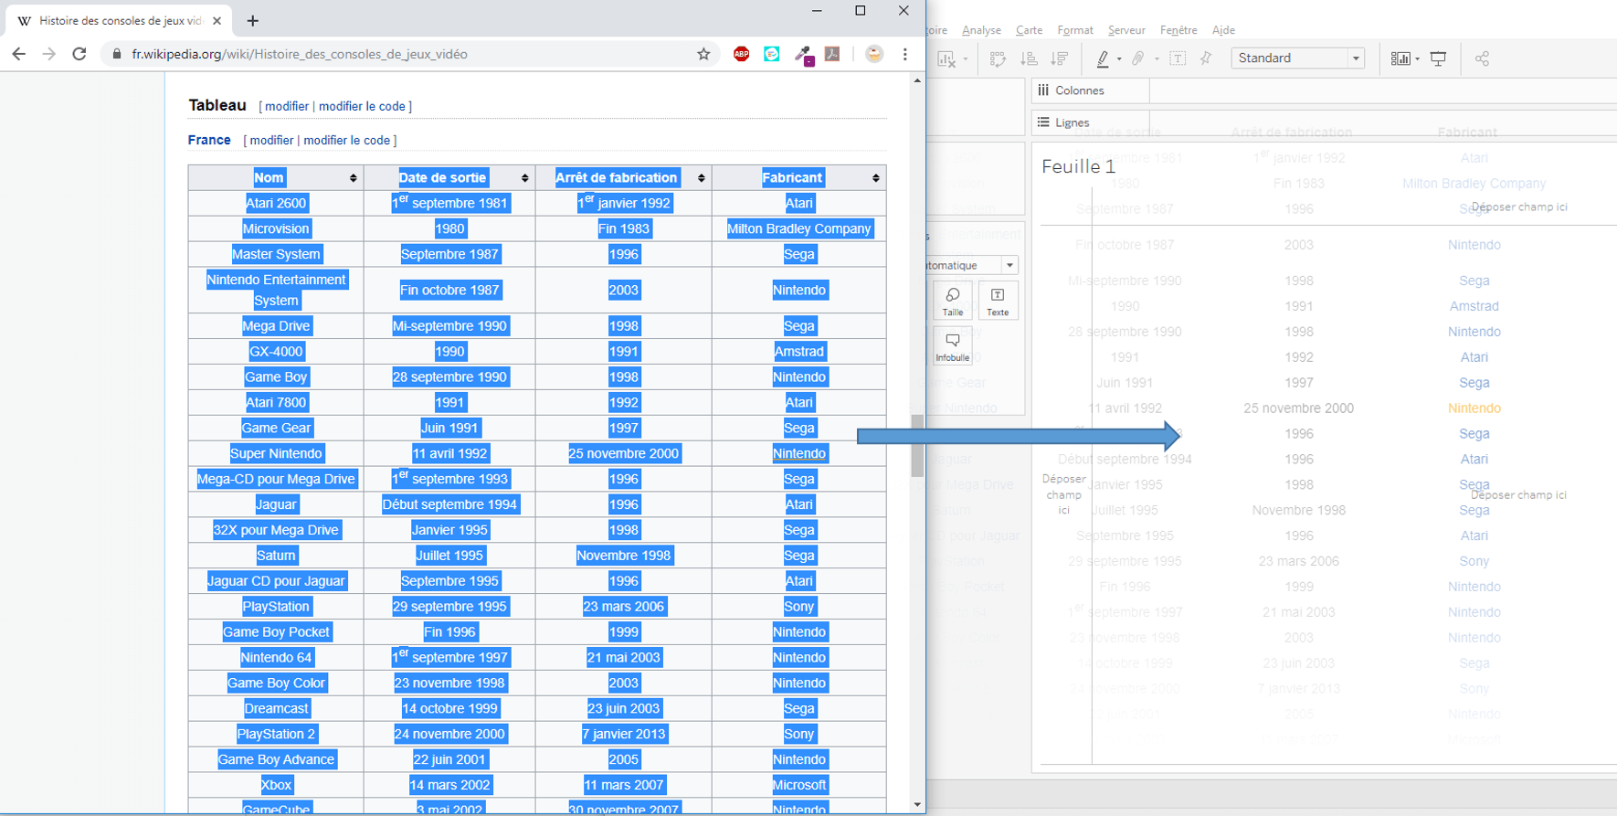
Task: Open the teal checklist extension icon
Action: (x=772, y=54)
